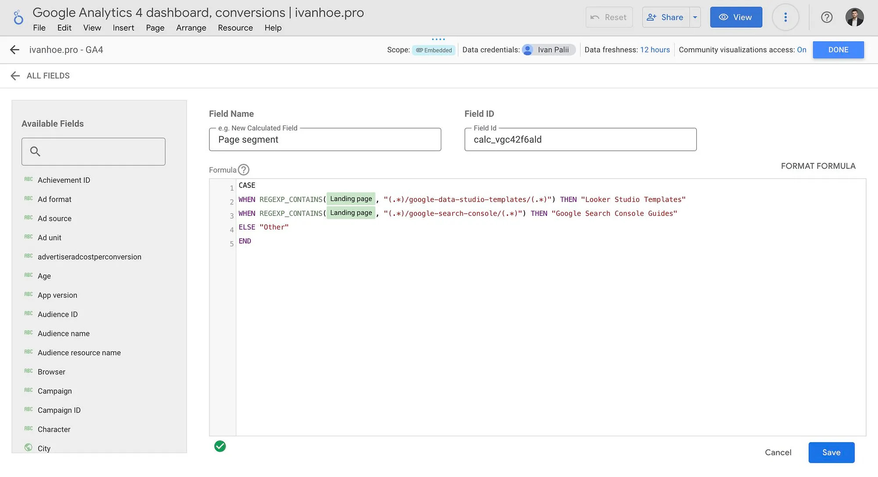Open the Page menu
This screenshot has width=878, height=477.
coord(155,28)
